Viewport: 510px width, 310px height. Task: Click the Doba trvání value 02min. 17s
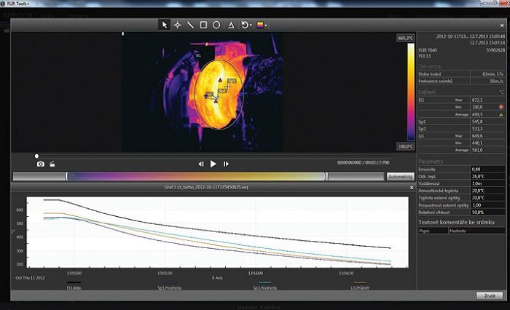[x=493, y=73]
